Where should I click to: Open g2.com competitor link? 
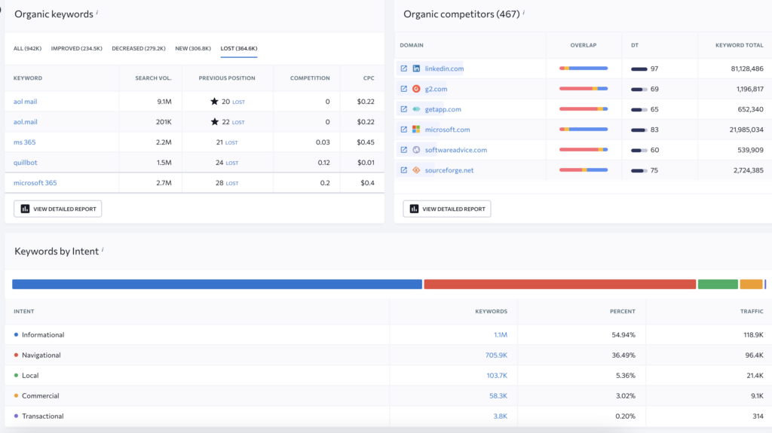click(437, 89)
